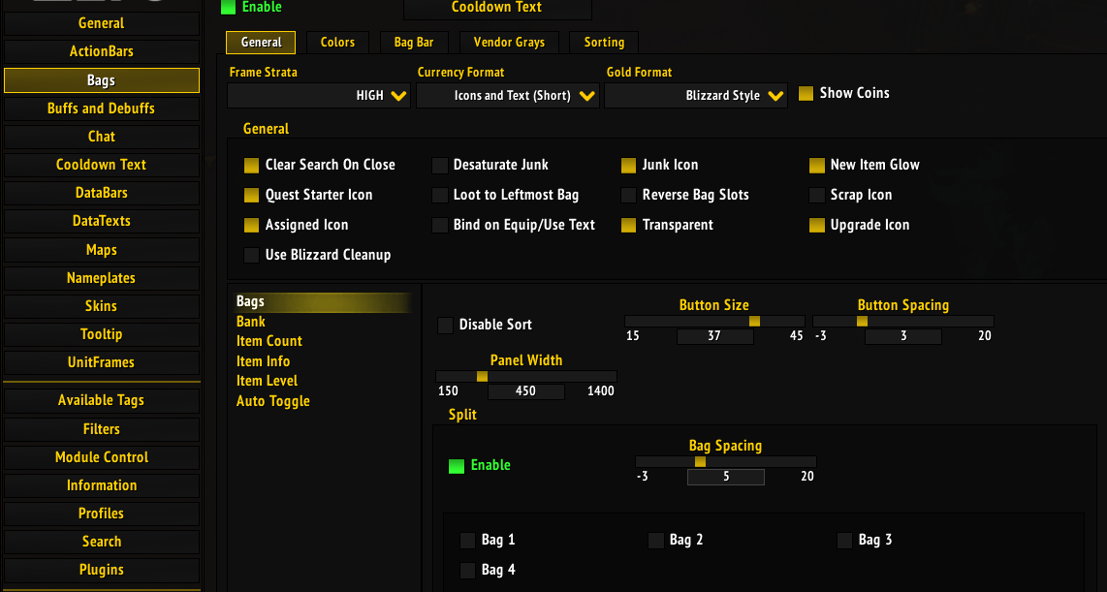Switch to the Sorting tab

coord(603,42)
